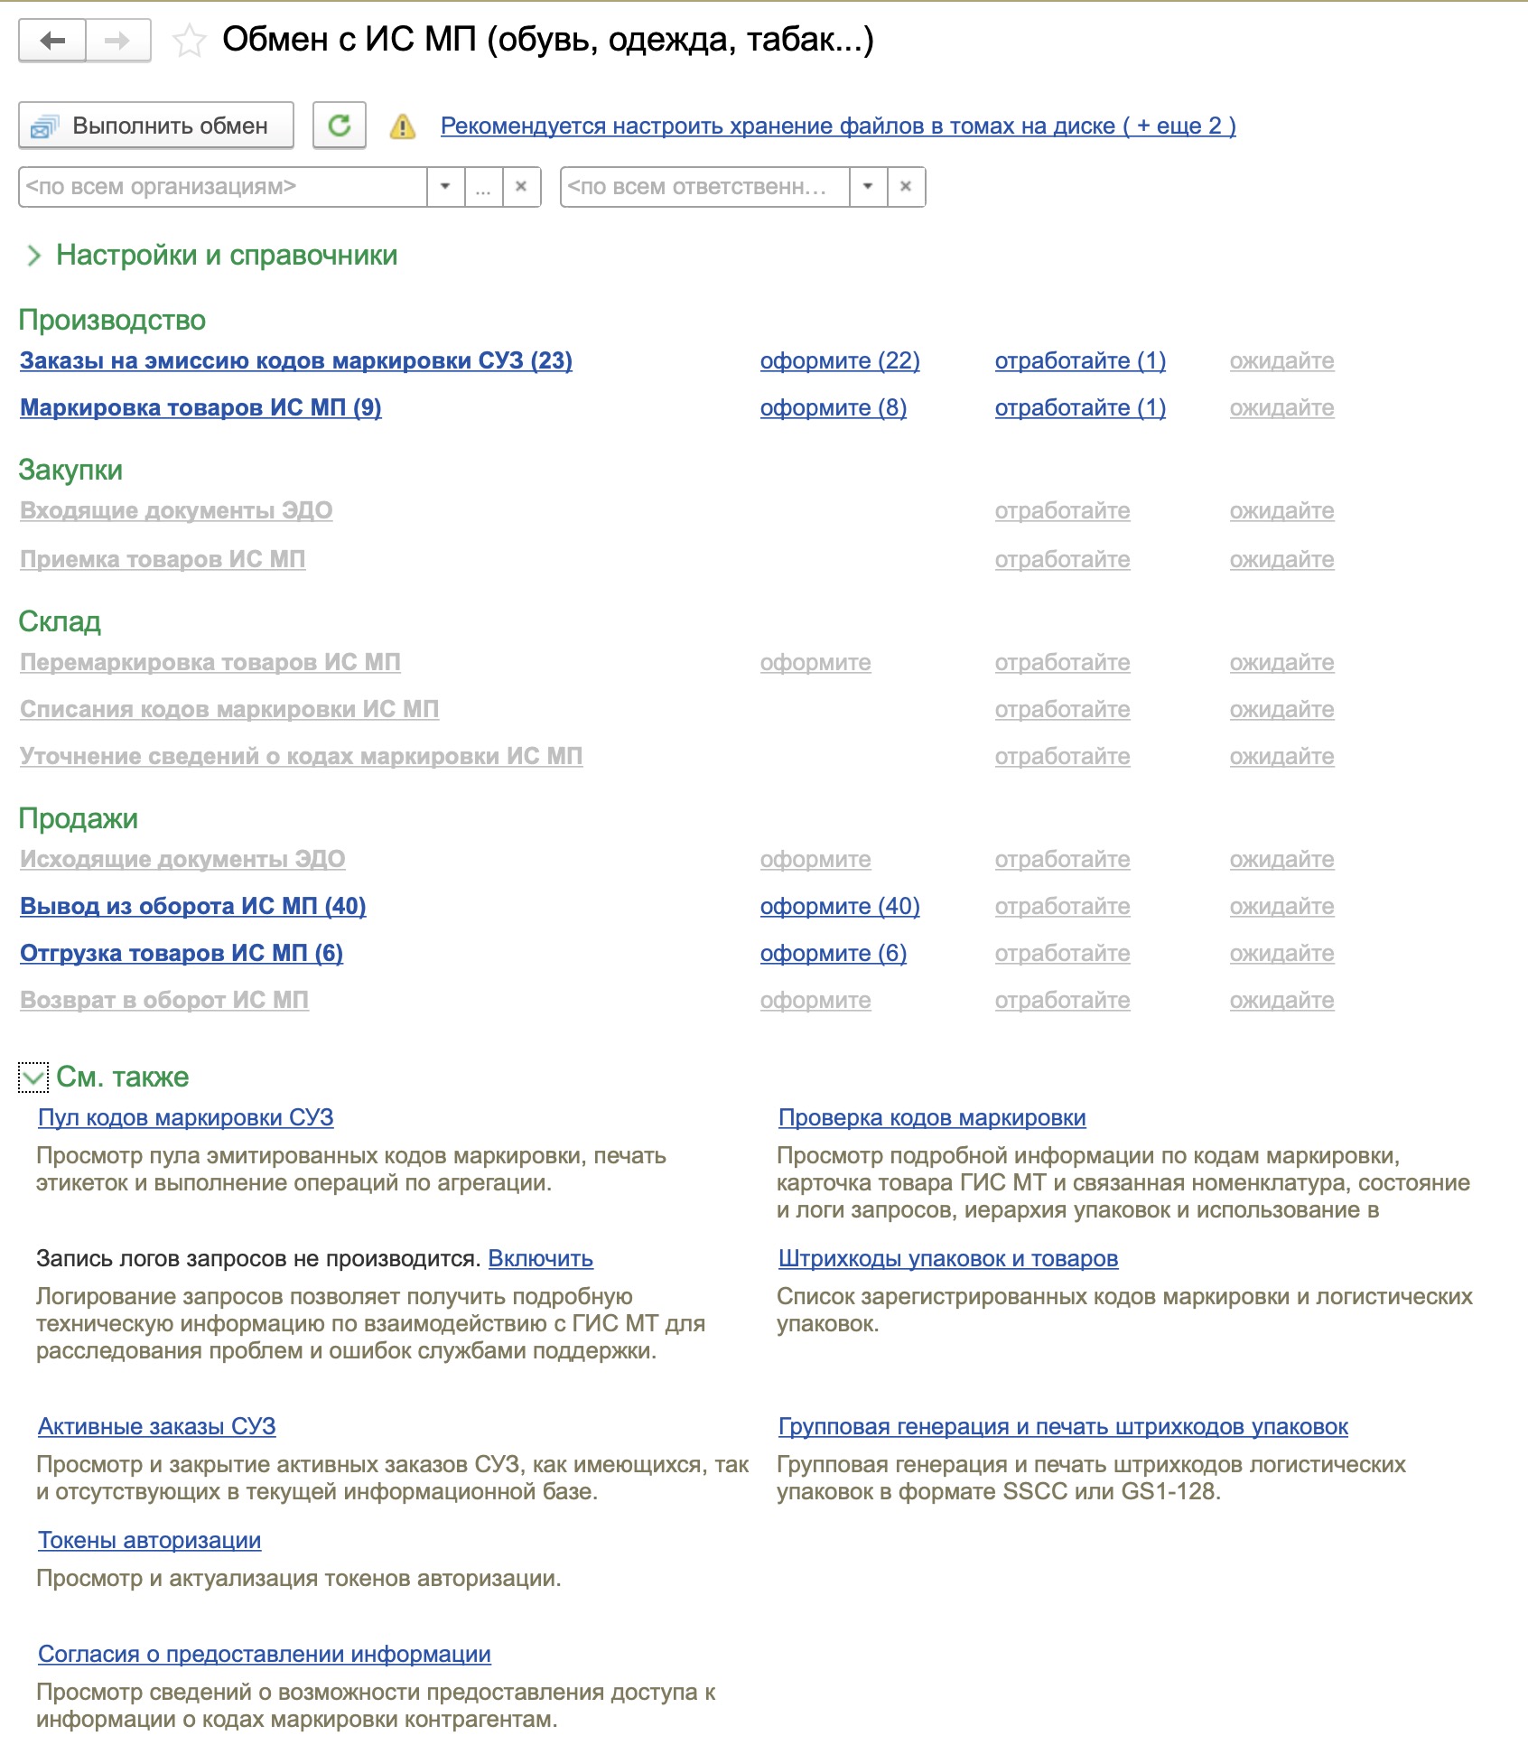Click отработайте in Возврат в оборот row
Viewport: 1528px width, 1745px height.
[1062, 1001]
